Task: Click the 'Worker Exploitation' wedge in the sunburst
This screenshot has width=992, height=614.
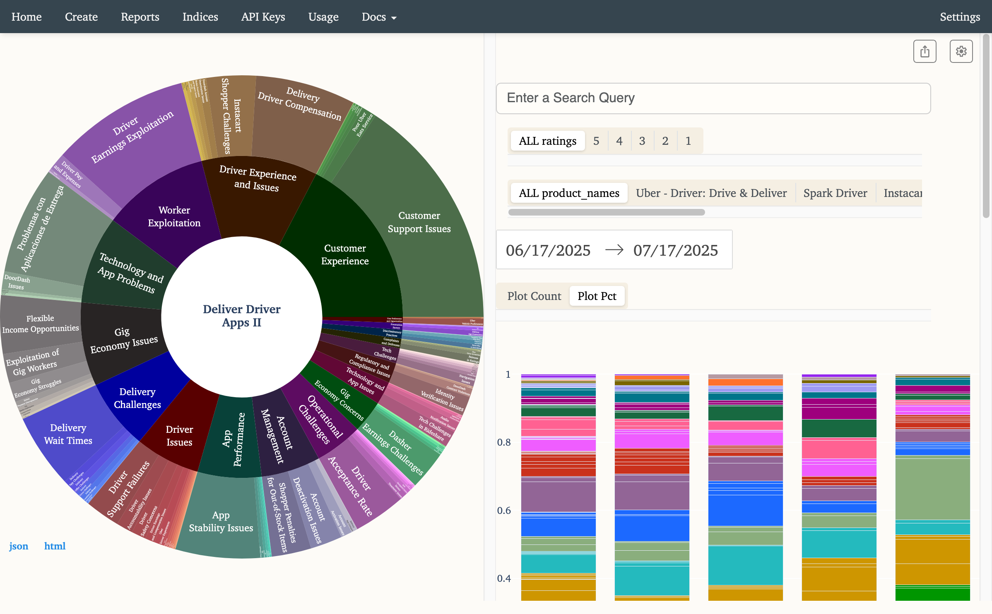Action: point(174,216)
